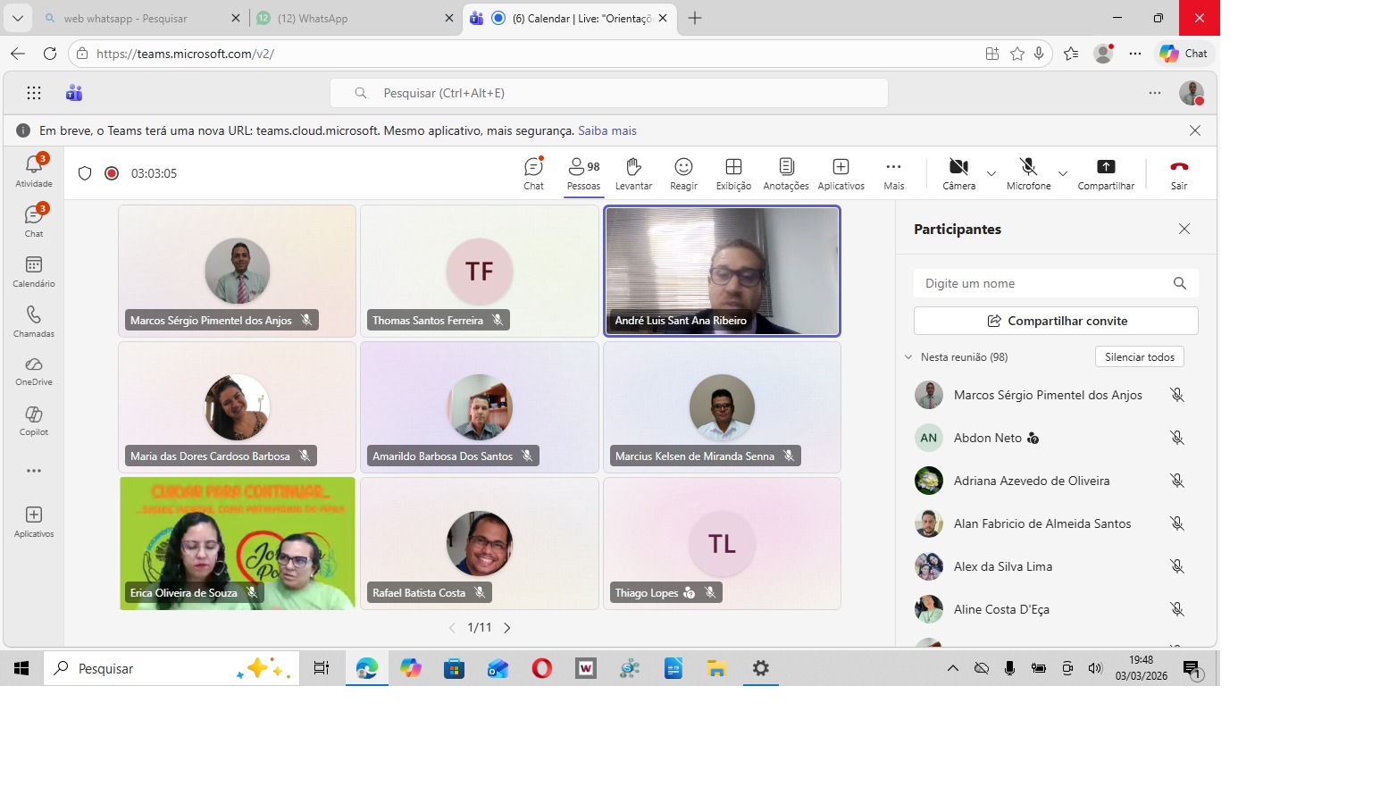Unmute the Microfone toggle
The image size is (1397, 795).
point(1028,173)
